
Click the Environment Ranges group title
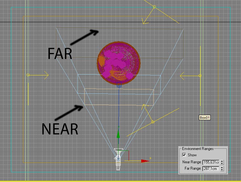pyautogui.click(x=198, y=149)
